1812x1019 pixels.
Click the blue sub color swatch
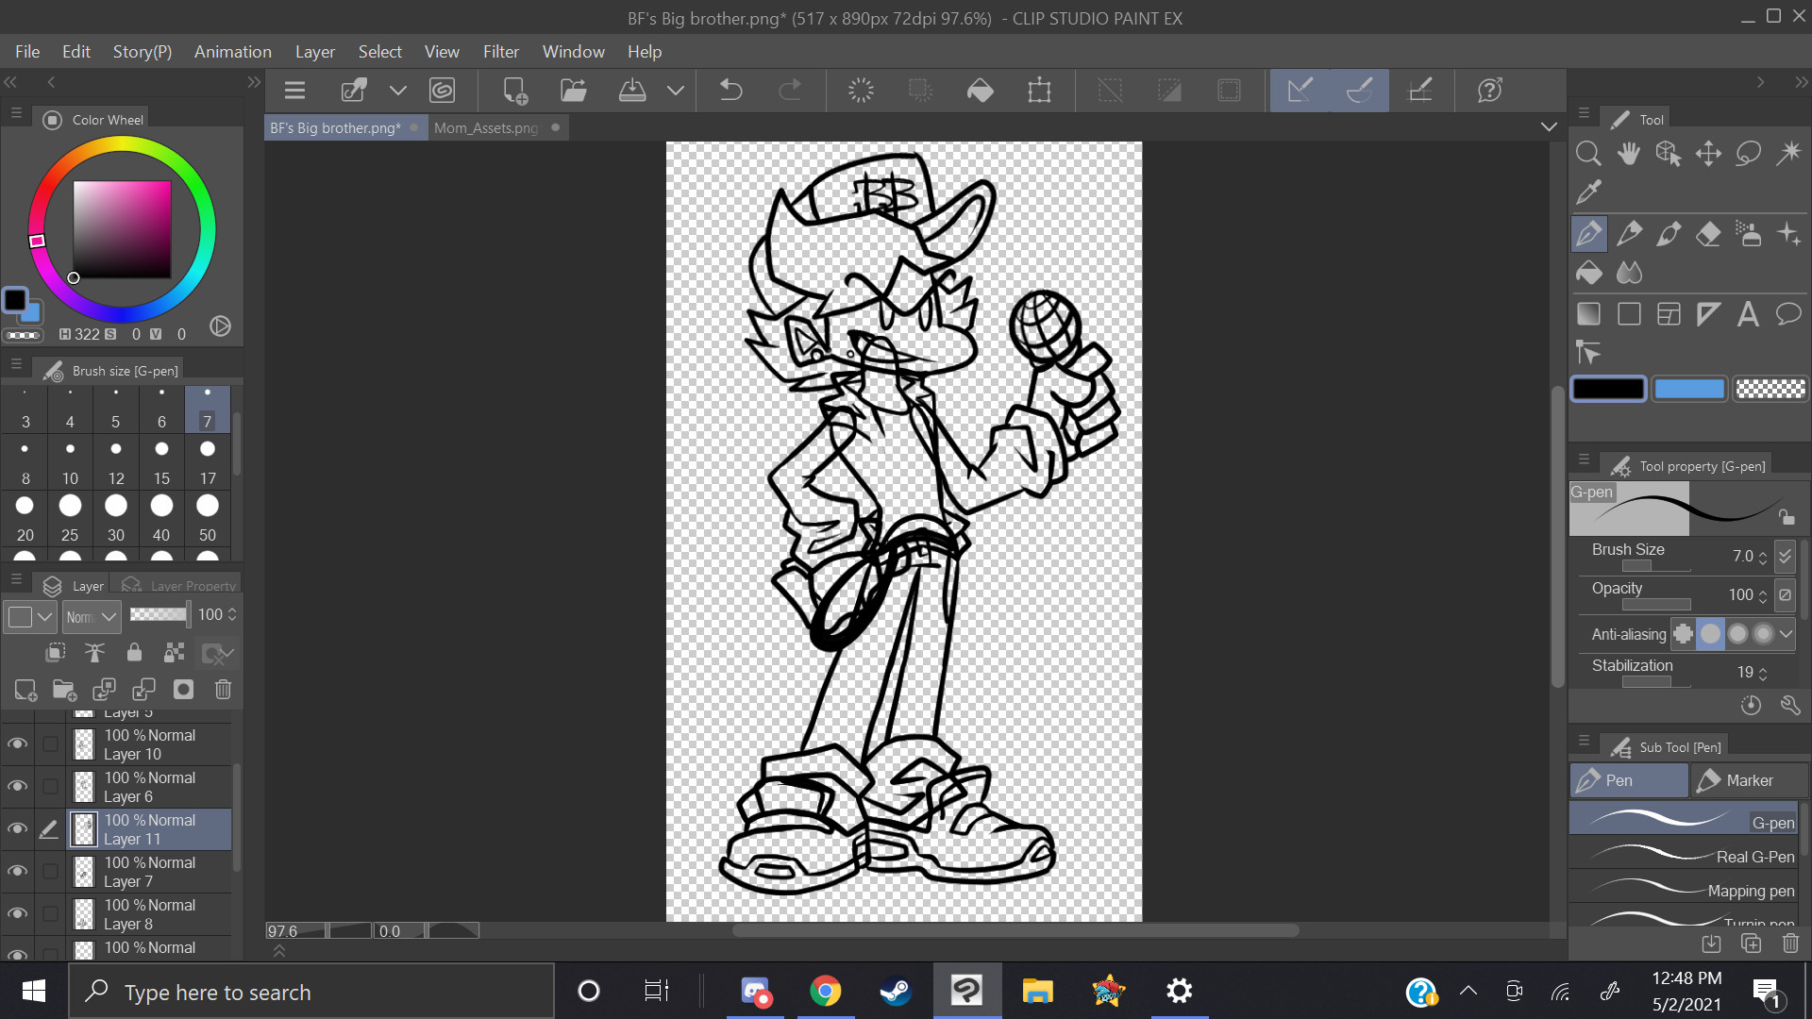(1689, 389)
